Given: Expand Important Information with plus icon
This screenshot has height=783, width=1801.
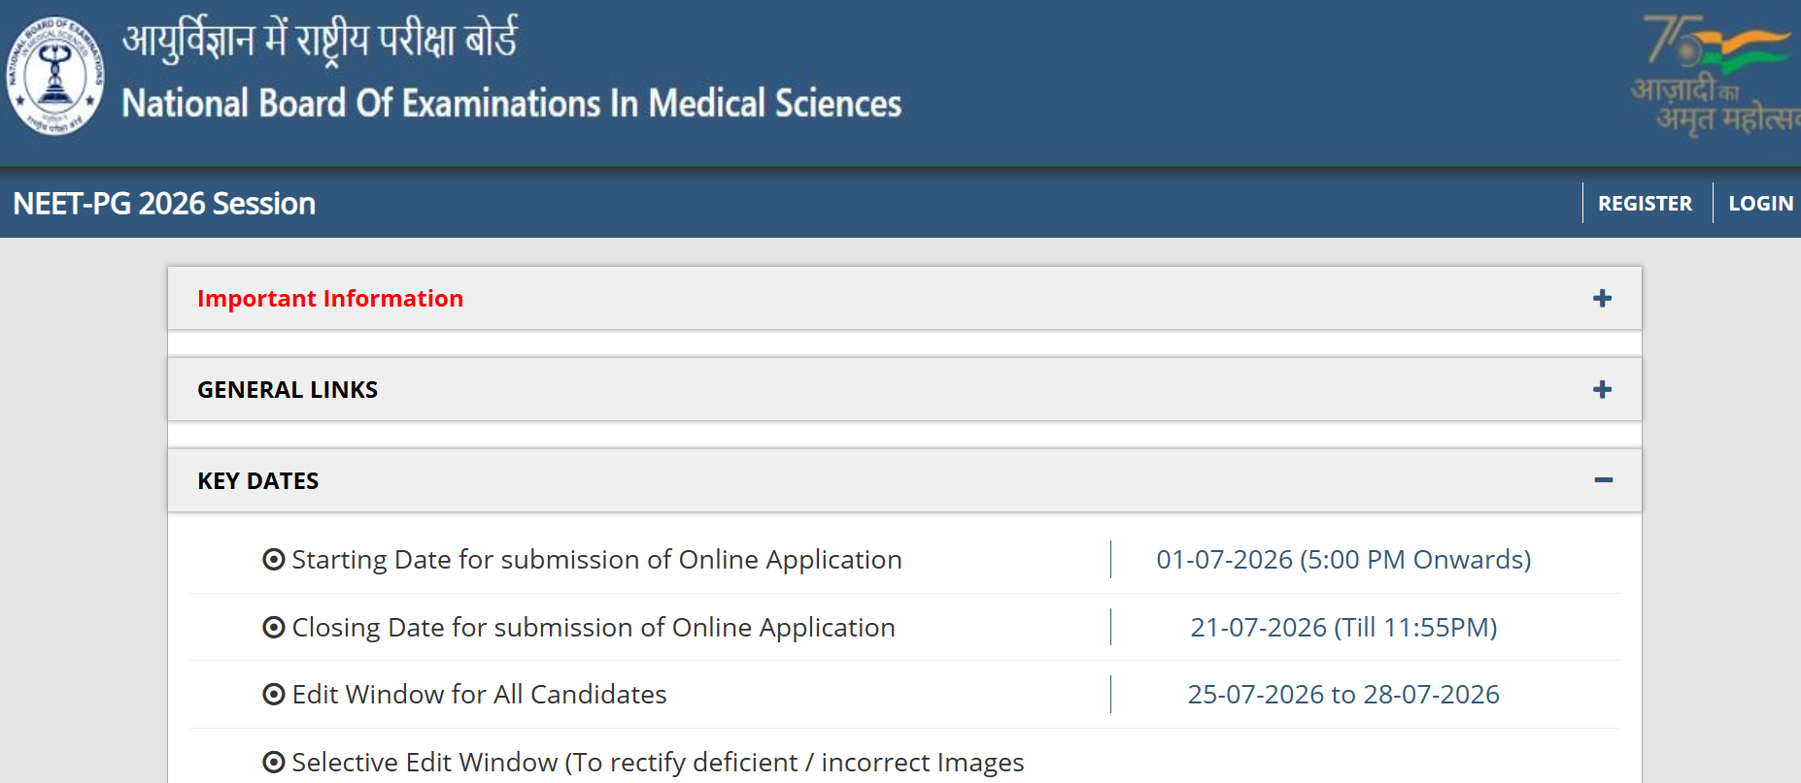Looking at the screenshot, I should point(1603,298).
